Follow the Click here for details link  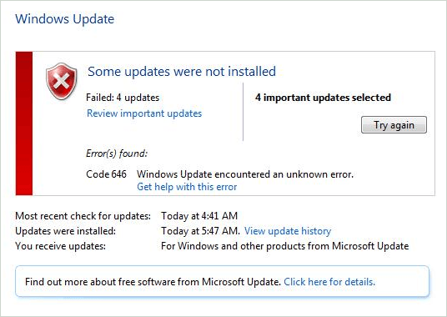tap(329, 282)
